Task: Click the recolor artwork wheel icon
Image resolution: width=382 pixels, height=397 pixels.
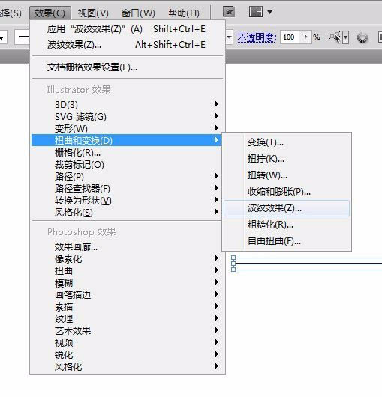Action: click(x=362, y=37)
